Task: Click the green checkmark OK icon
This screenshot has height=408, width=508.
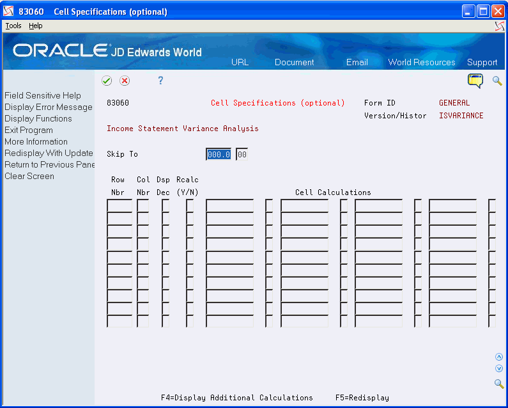Action: [x=107, y=81]
